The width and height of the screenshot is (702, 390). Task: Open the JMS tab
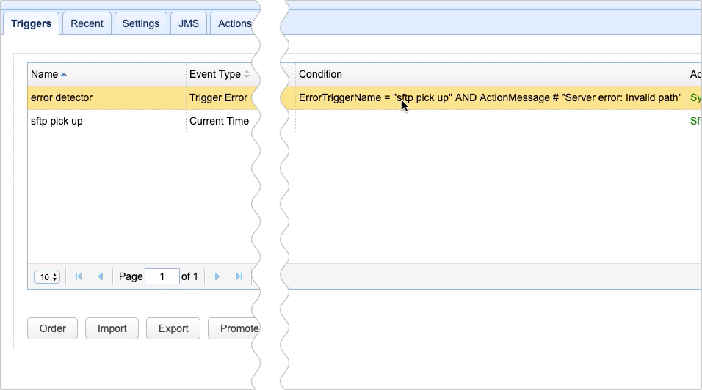click(189, 23)
